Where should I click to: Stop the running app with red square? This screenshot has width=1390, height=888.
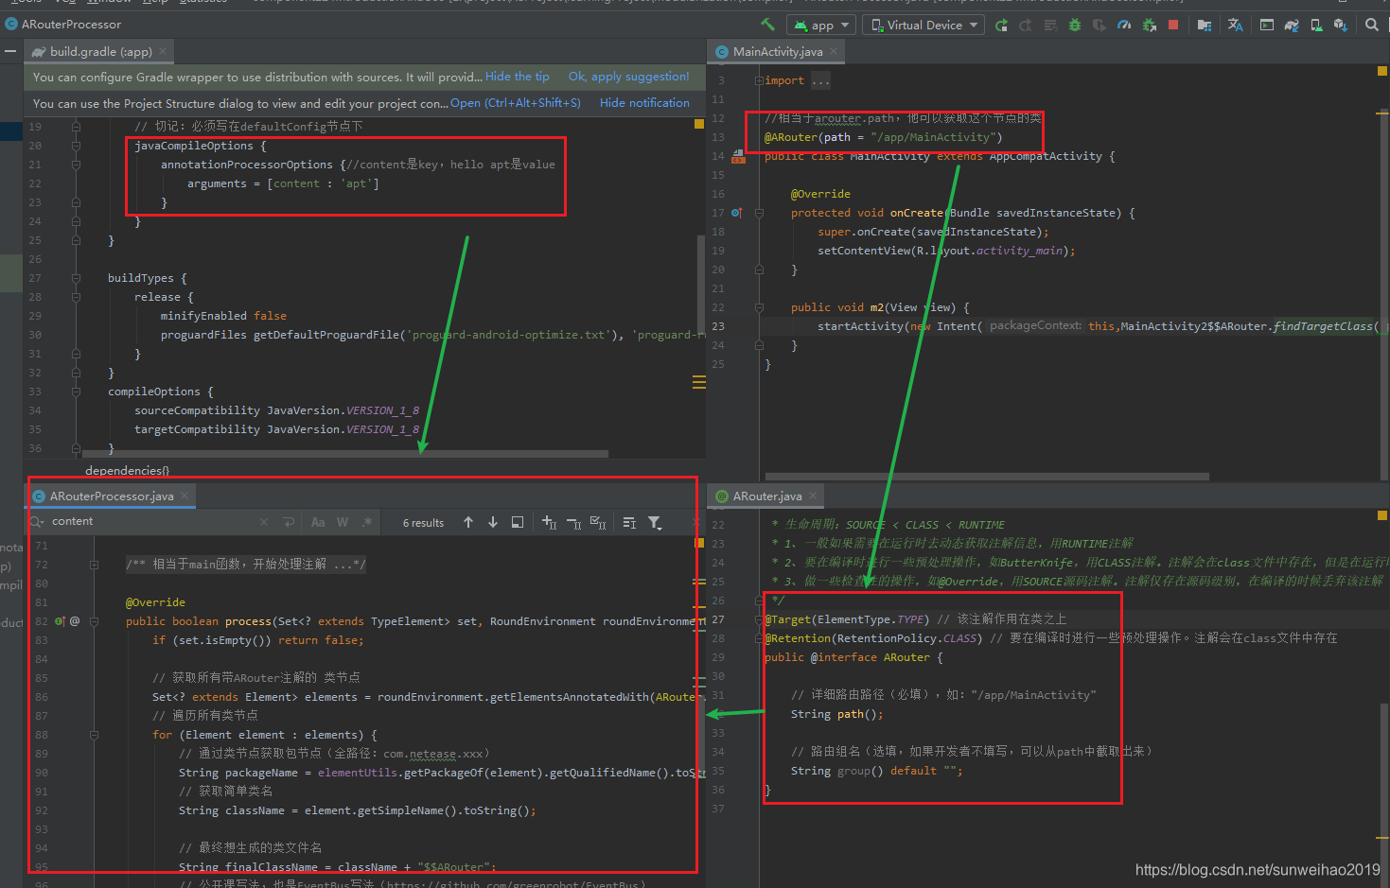[1173, 26]
